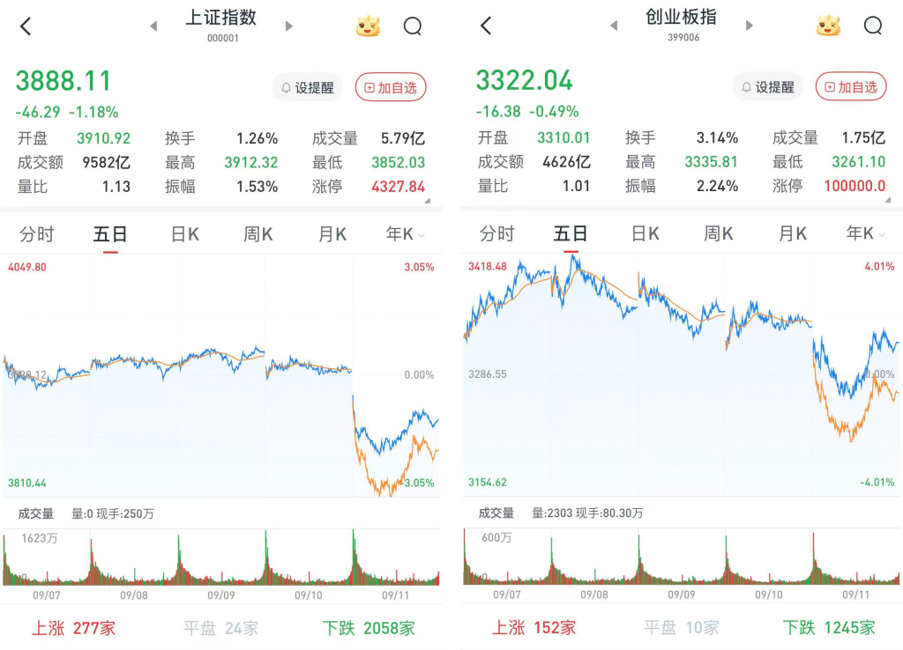
Task: Expand 年K dropdown in 创业板指 chart
Action: [x=866, y=233]
